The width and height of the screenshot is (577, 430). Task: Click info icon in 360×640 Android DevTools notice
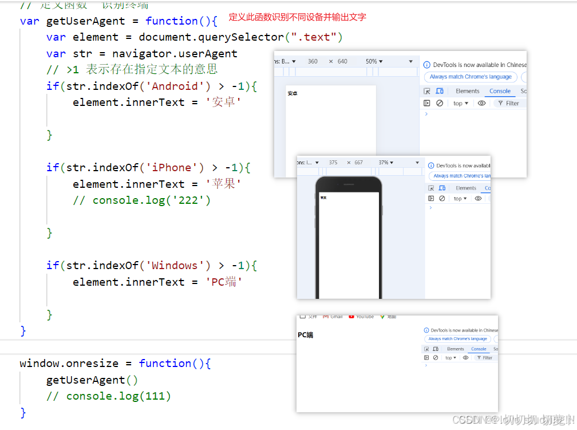tap(427, 65)
